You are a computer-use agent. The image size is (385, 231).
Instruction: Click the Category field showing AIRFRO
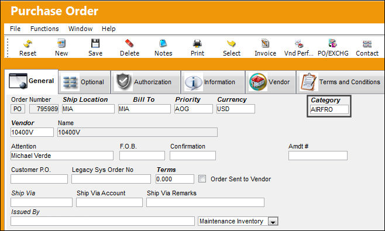(329, 109)
